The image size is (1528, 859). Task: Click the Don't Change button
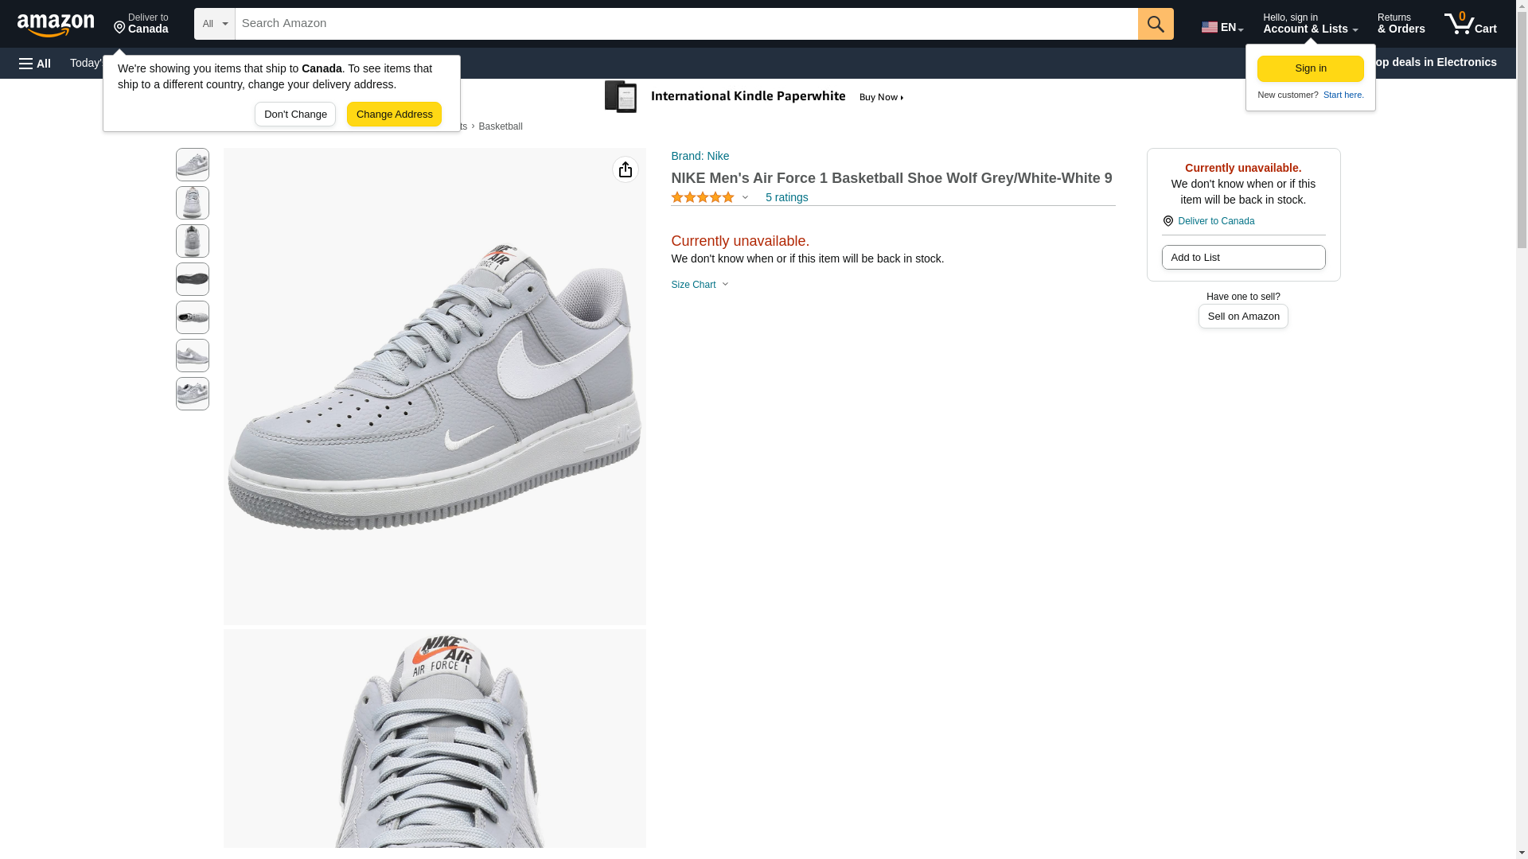(x=295, y=114)
